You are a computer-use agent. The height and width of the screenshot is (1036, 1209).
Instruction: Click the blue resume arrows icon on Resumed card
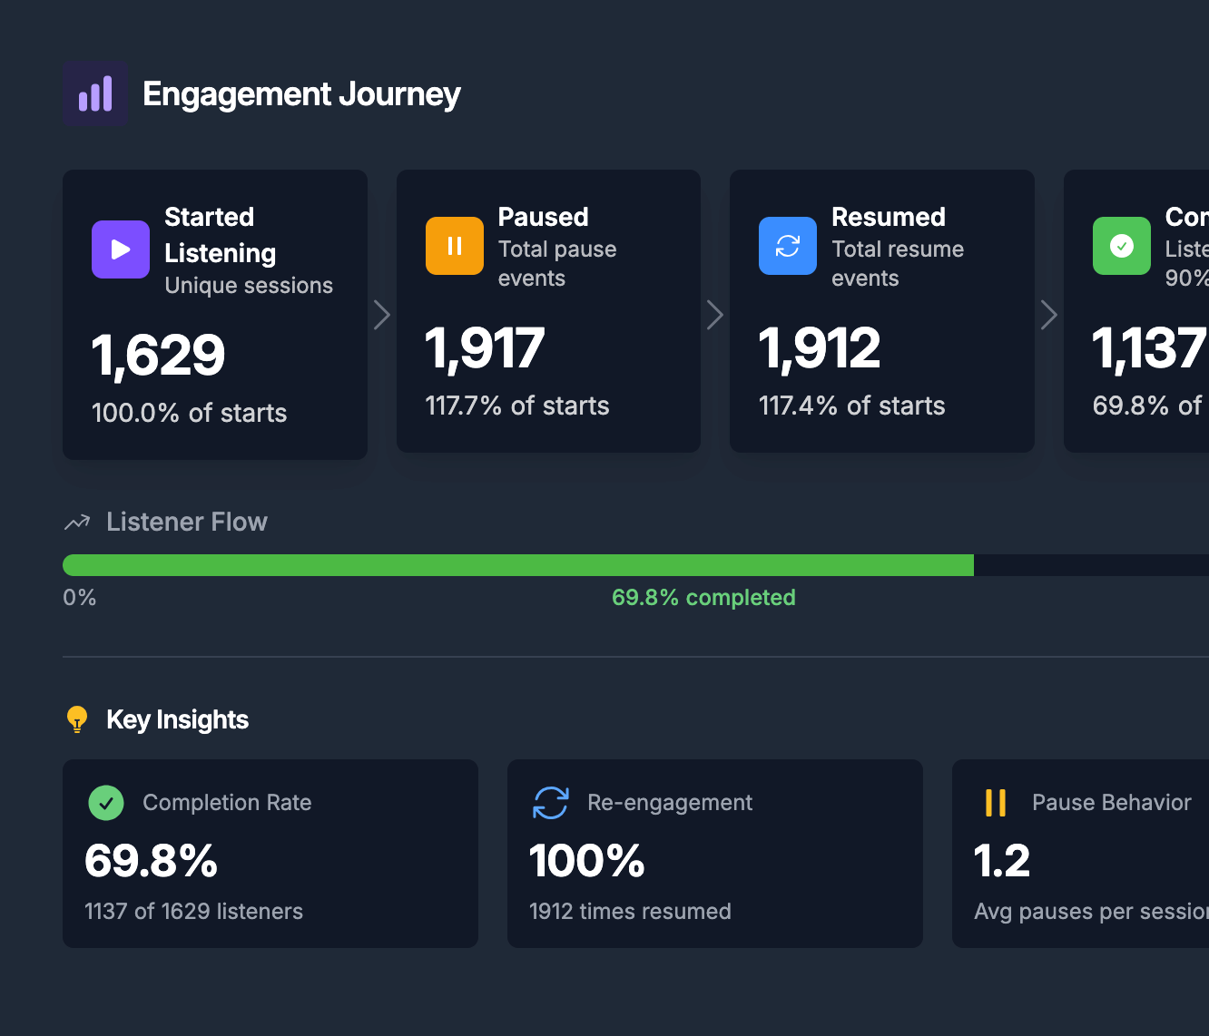pyautogui.click(x=787, y=245)
